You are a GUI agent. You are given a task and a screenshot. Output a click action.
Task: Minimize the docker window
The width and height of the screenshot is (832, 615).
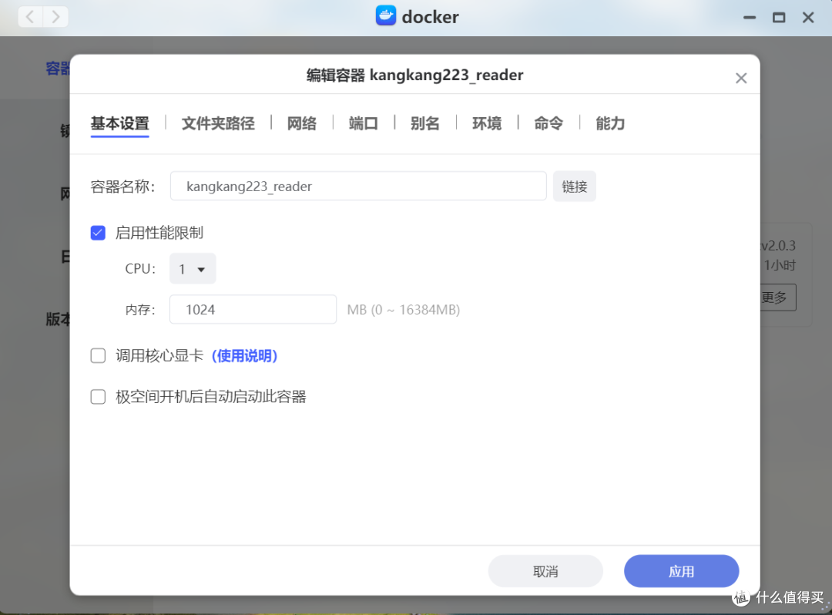coord(750,18)
